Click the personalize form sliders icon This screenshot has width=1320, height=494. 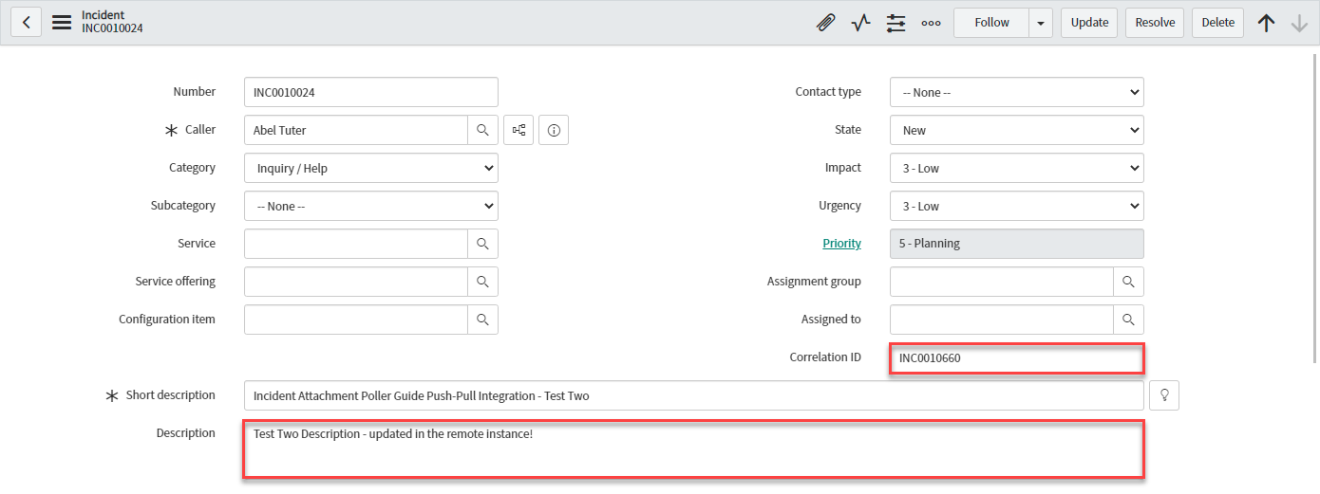pyautogui.click(x=896, y=23)
